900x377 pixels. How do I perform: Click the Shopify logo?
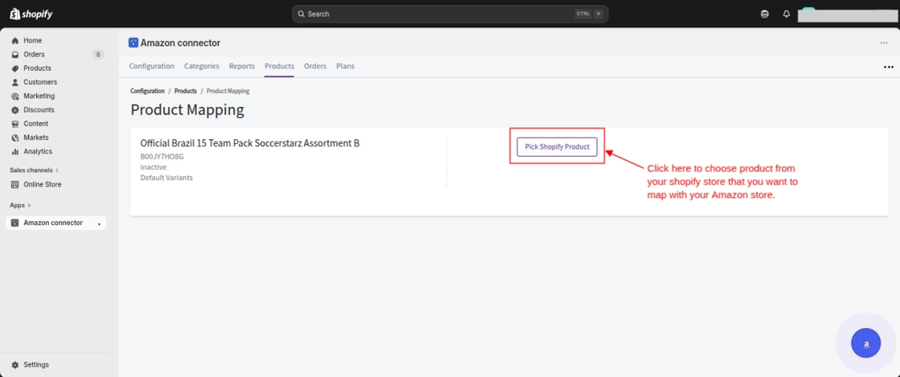(31, 14)
